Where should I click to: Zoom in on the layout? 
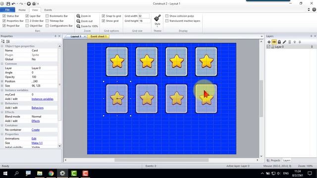(84, 16)
